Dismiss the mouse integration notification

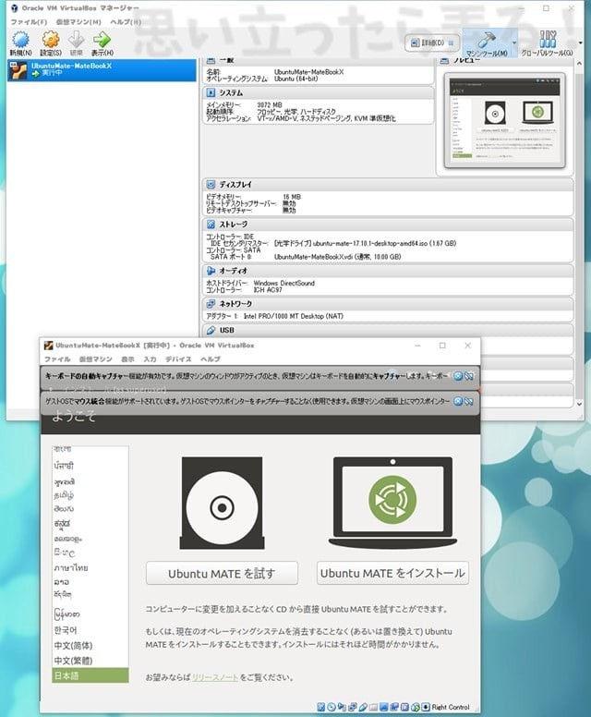point(458,401)
